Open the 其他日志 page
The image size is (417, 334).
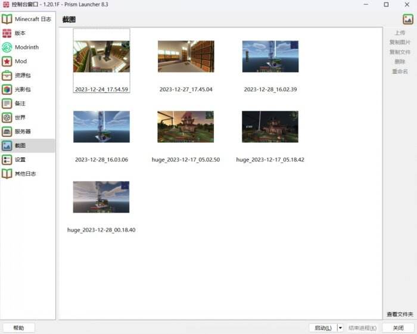pos(27,174)
